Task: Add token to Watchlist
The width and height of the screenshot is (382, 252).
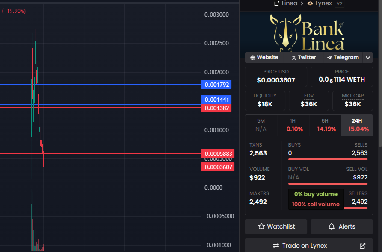Action: (x=276, y=226)
